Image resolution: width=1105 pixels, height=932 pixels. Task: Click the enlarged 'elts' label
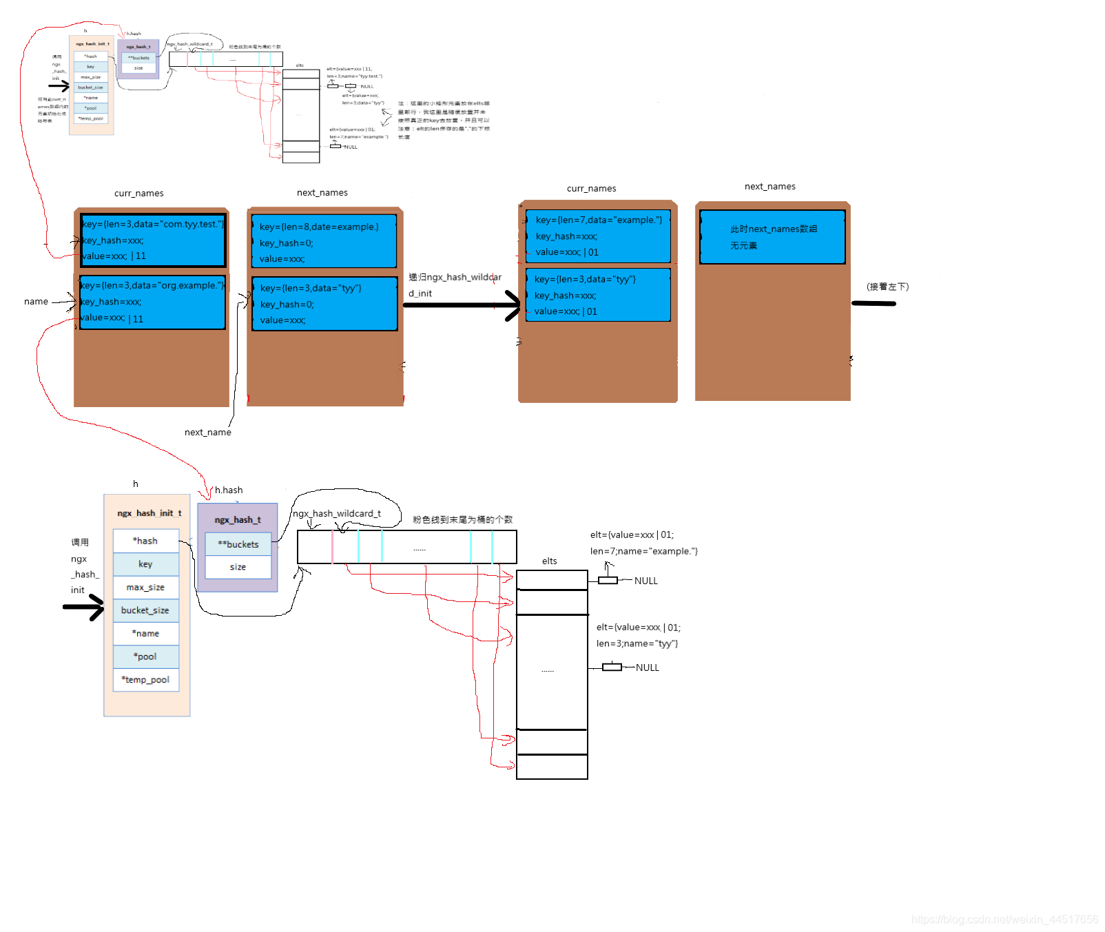pos(549,561)
